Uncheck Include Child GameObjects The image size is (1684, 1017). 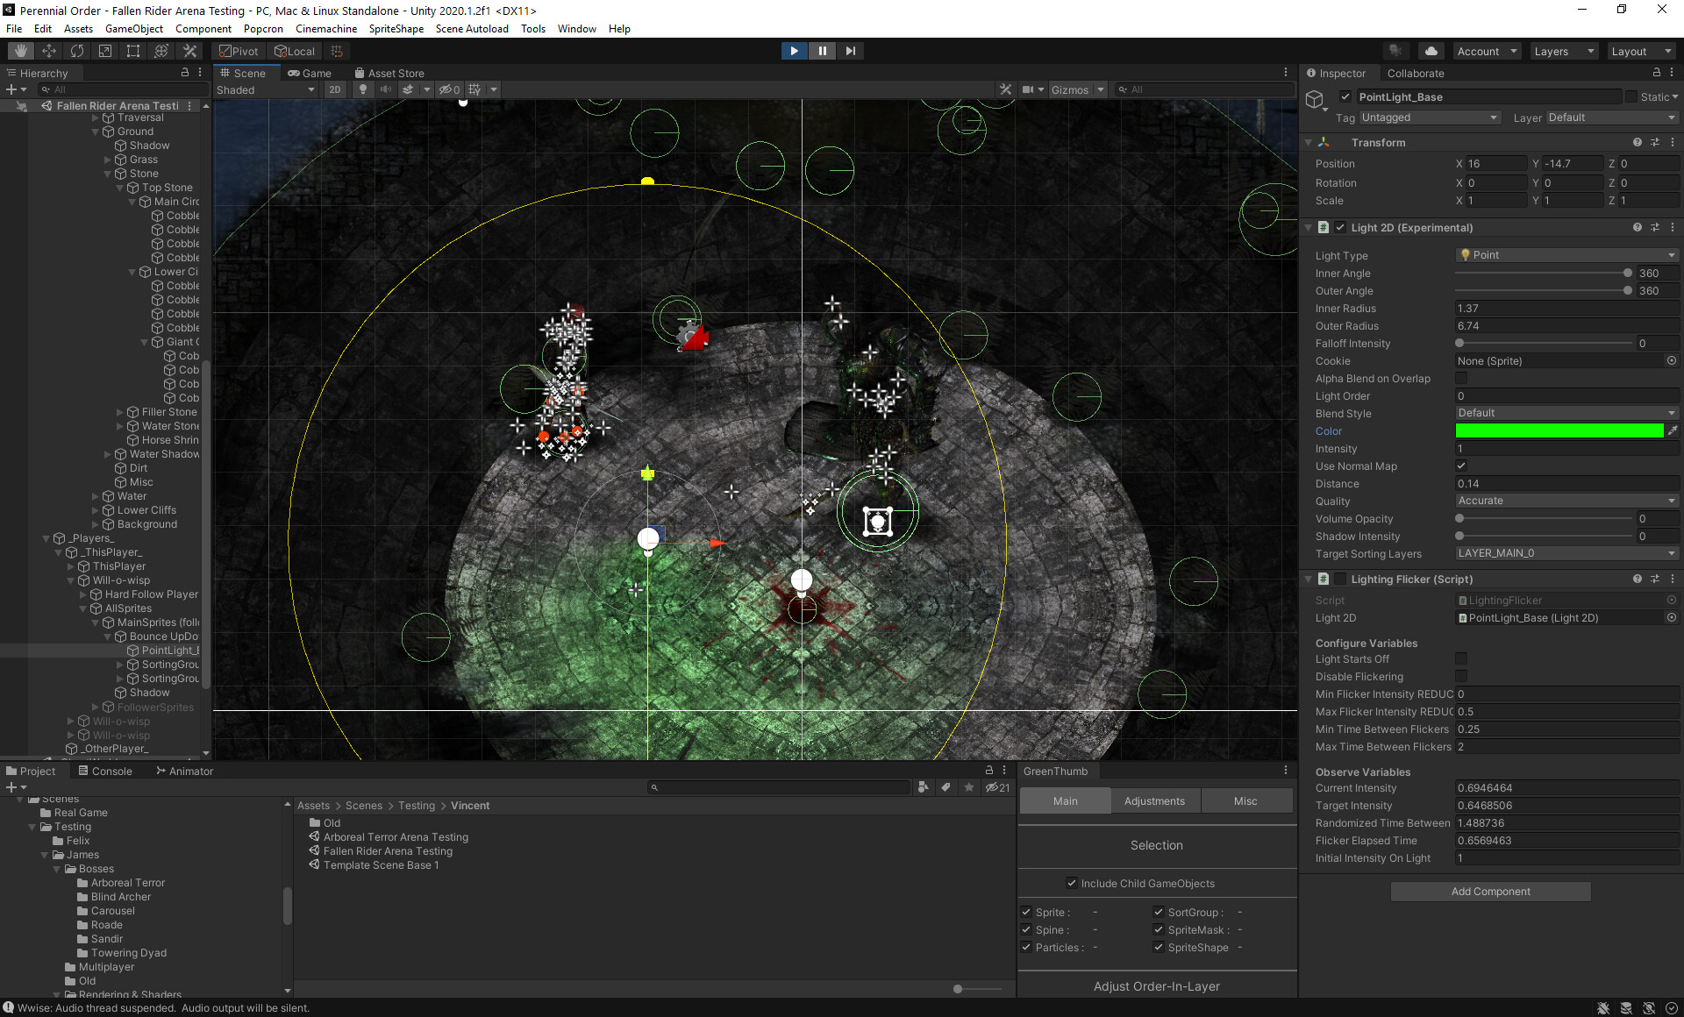(x=1072, y=883)
